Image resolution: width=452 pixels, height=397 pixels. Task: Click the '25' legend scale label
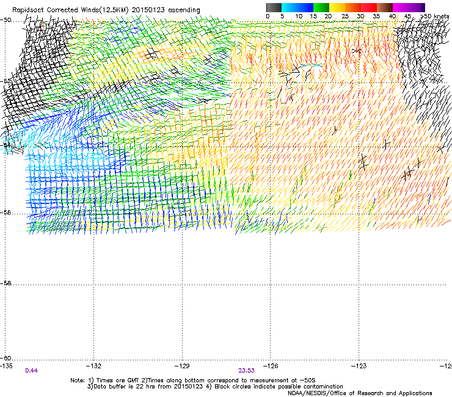tap(344, 16)
